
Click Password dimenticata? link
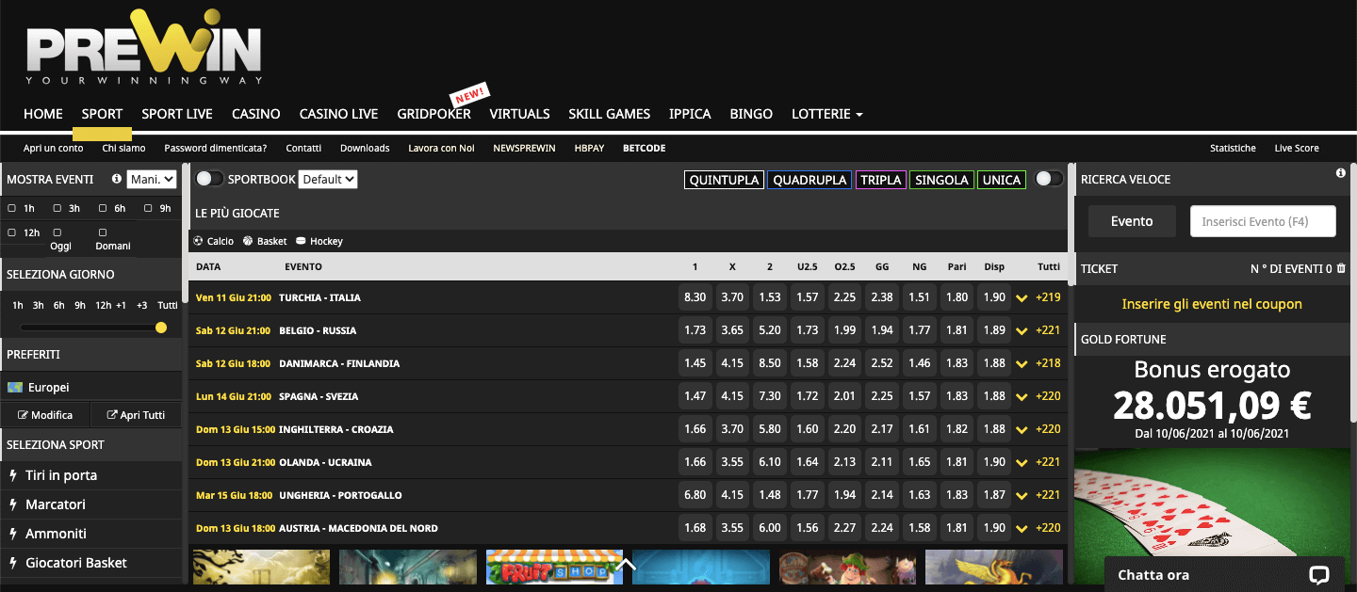pyautogui.click(x=215, y=148)
